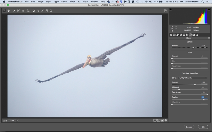
Task: Click the vignetting Amount value +30
Action: (x=203, y=82)
